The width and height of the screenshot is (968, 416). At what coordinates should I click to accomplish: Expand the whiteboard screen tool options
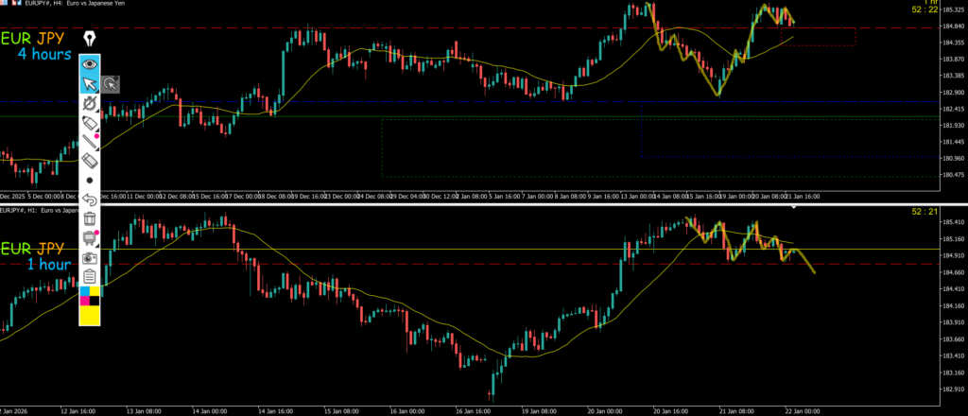coord(90,237)
